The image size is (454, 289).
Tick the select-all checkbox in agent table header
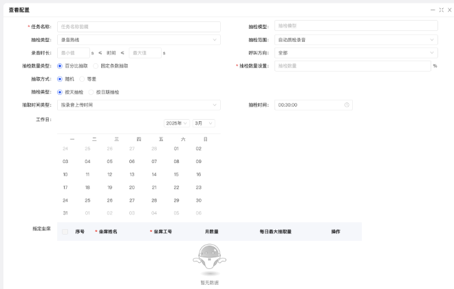pos(65,232)
